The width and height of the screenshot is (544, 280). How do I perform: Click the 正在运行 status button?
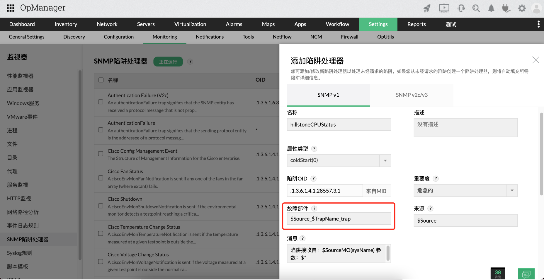(168, 62)
